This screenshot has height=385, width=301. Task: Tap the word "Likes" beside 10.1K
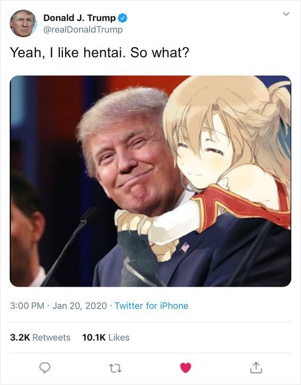tap(119, 337)
